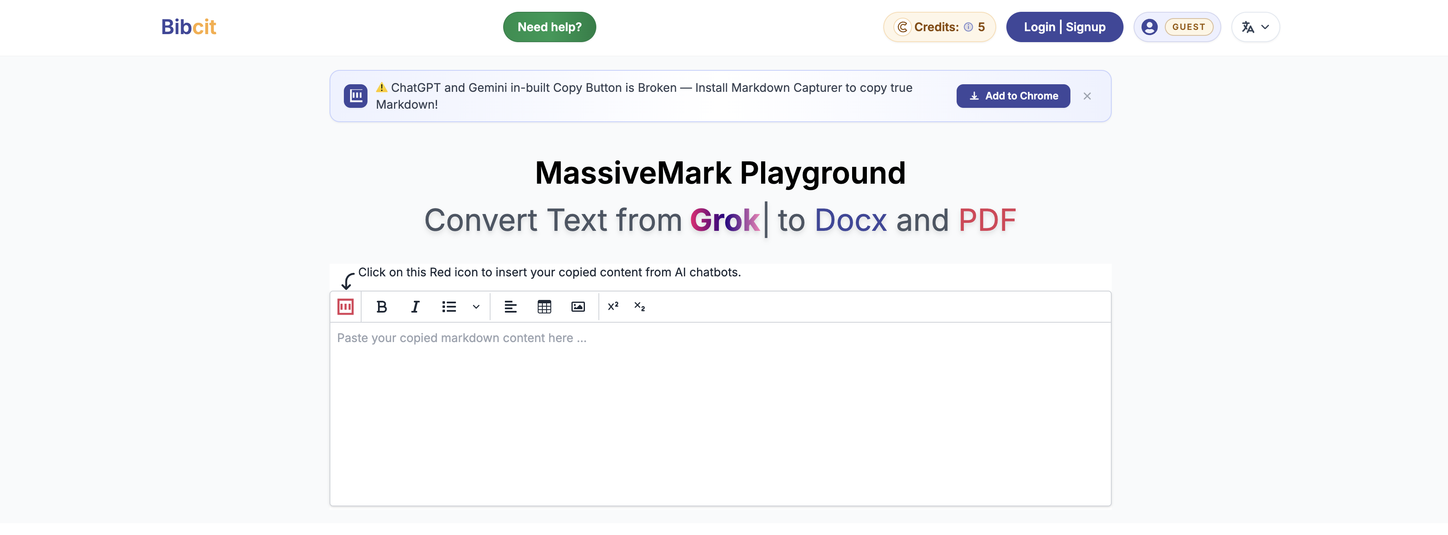
Task: Open the Login | Signup button
Action: coord(1064,27)
